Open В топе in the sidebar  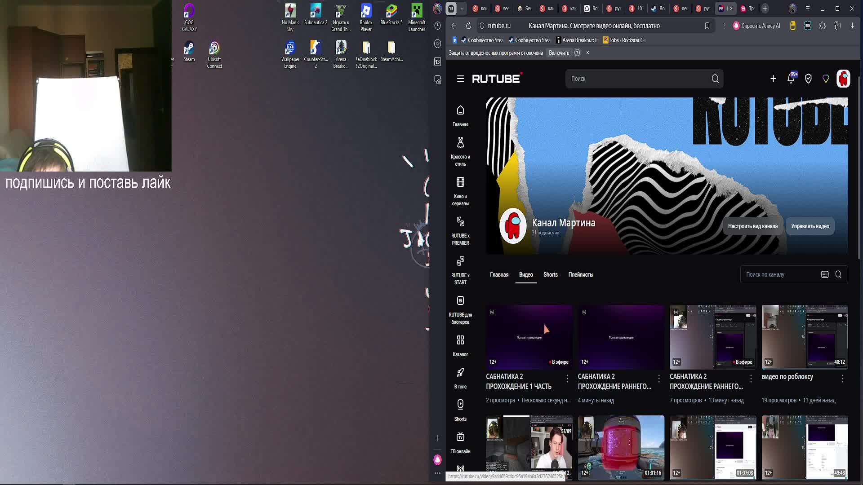460,378
